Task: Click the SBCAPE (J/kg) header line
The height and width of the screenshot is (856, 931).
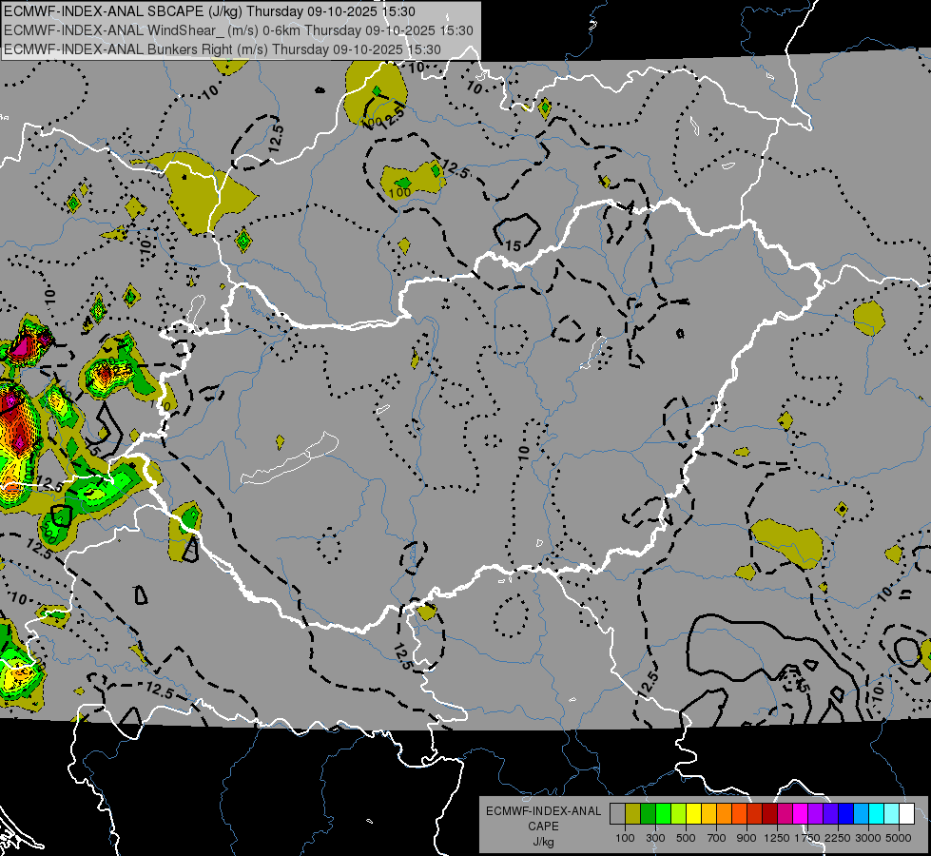Action: [209, 11]
